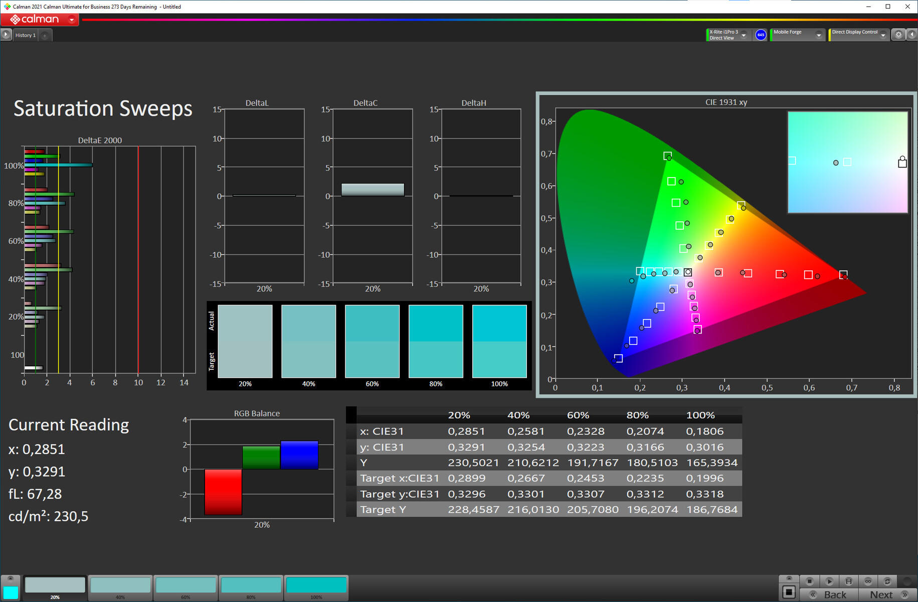
Task: Select the x: CIE31 row label
Action: pyautogui.click(x=382, y=431)
